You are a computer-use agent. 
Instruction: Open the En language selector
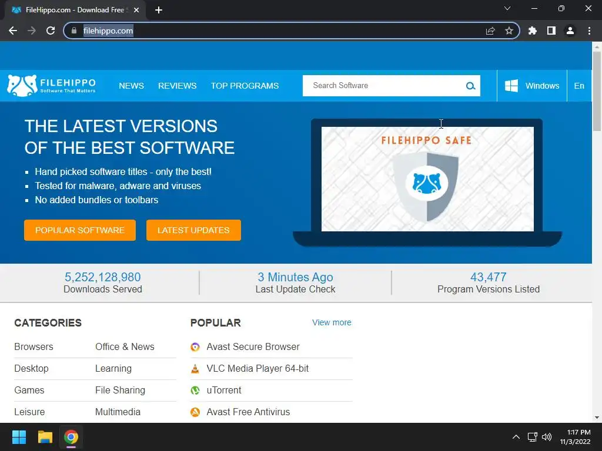click(579, 86)
